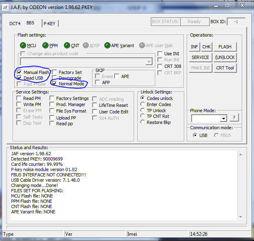
Task: Click log line 'FBUS INTERFACE NOT CONNECTED!!!'
Action: coord(49,175)
